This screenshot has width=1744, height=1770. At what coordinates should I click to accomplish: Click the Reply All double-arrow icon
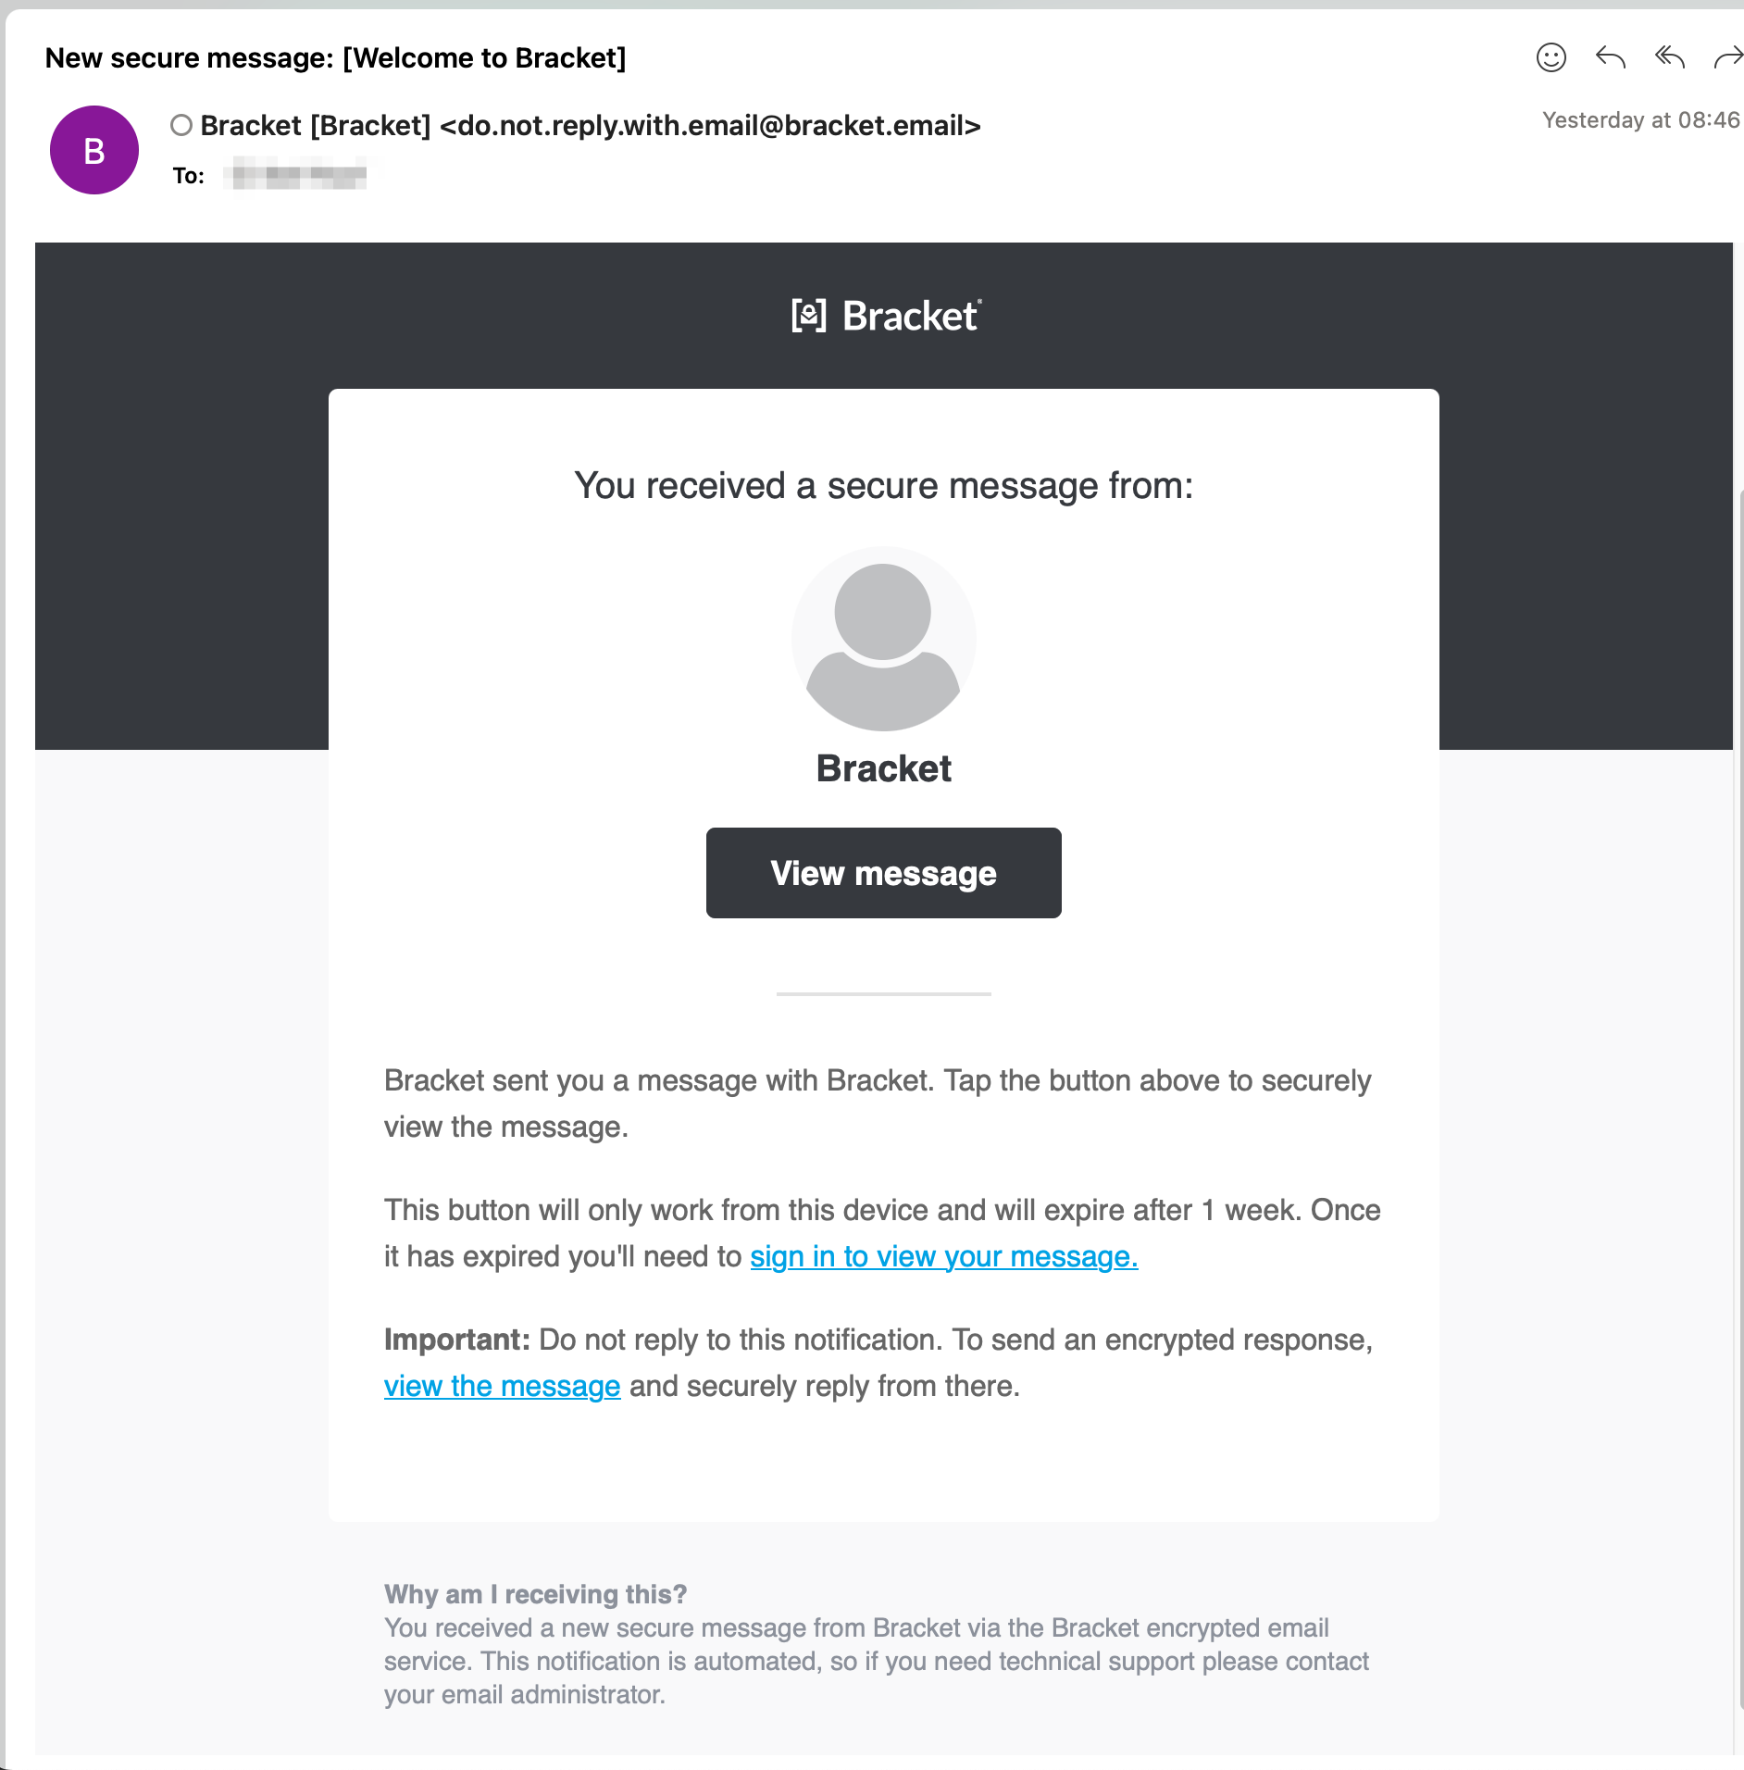click(x=1669, y=57)
